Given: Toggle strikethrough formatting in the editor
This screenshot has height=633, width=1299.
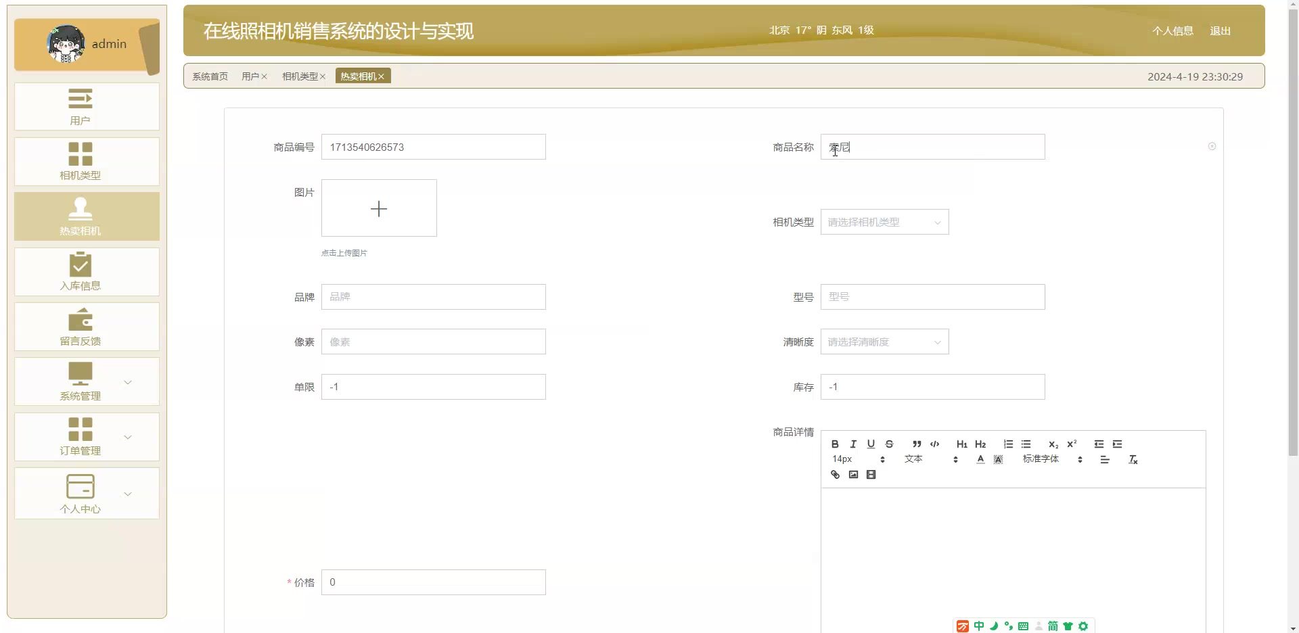Looking at the screenshot, I should pyautogui.click(x=889, y=444).
